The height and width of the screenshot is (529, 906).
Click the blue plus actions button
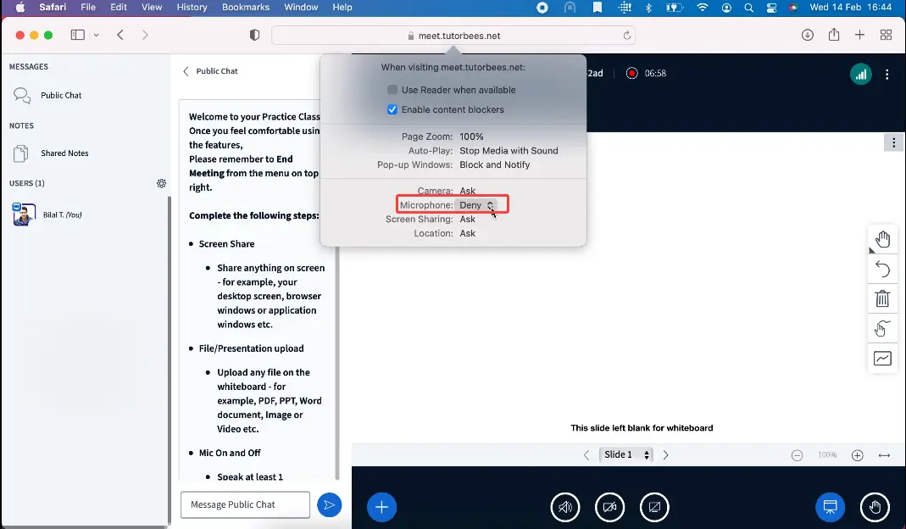381,507
